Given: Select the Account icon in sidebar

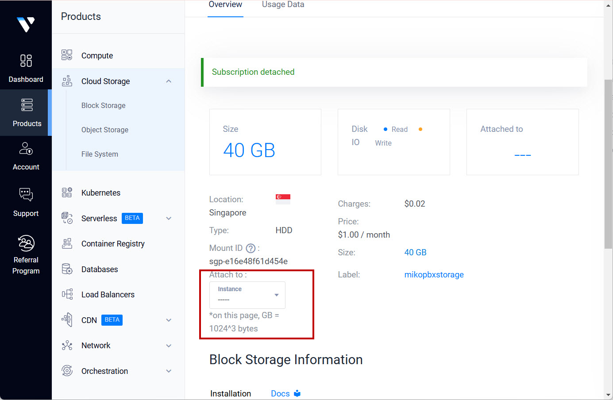Looking at the screenshot, I should (x=26, y=149).
